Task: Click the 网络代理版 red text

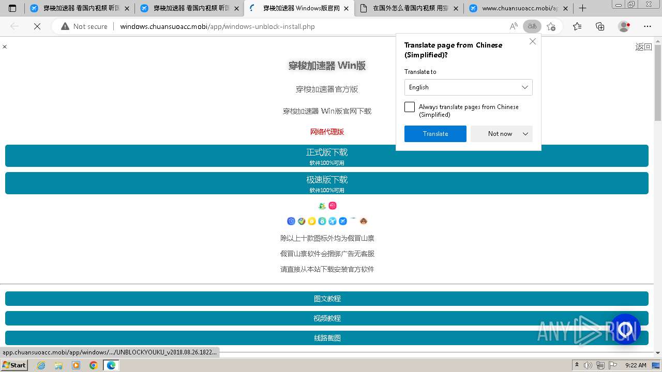Action: tap(327, 132)
